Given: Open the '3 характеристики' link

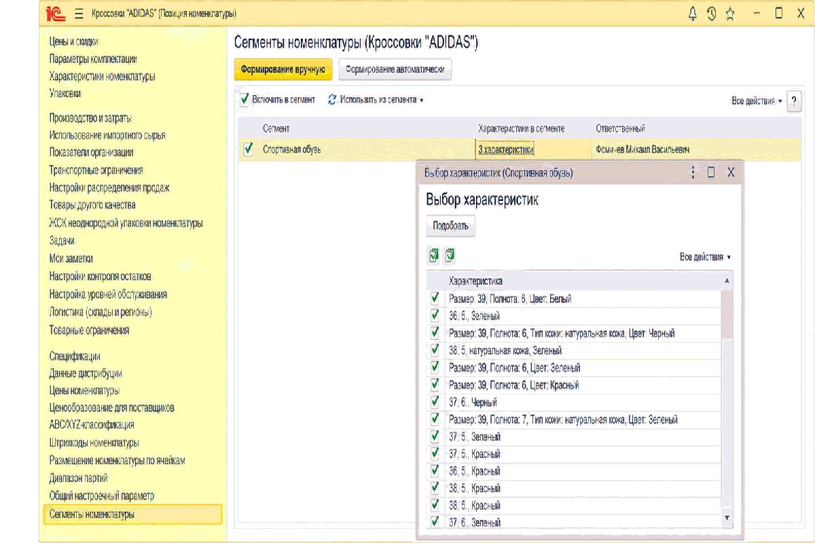Looking at the screenshot, I should coord(506,149).
